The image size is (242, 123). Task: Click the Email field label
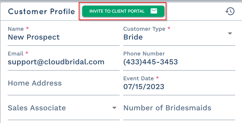point(16,53)
